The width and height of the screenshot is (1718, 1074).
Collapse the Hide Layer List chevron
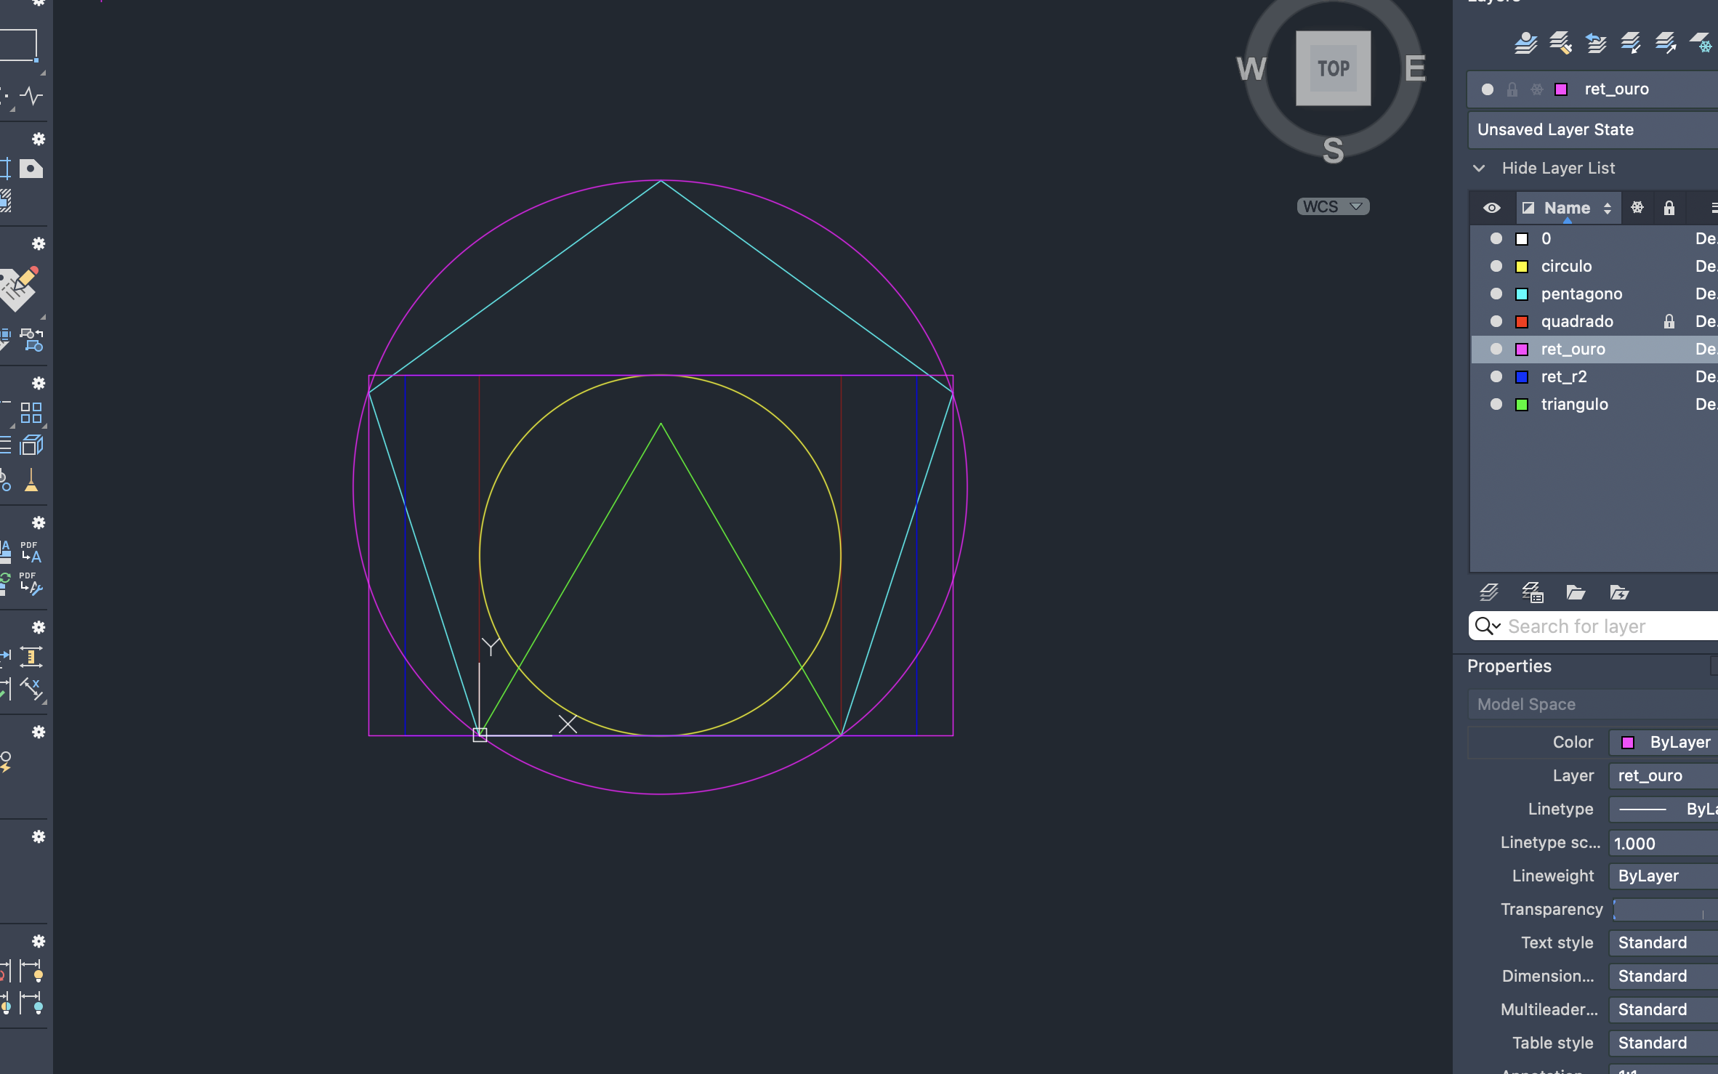[1479, 168]
